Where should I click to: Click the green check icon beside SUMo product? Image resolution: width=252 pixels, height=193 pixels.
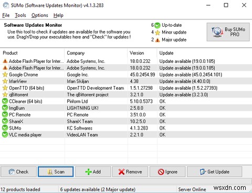pos(5,128)
